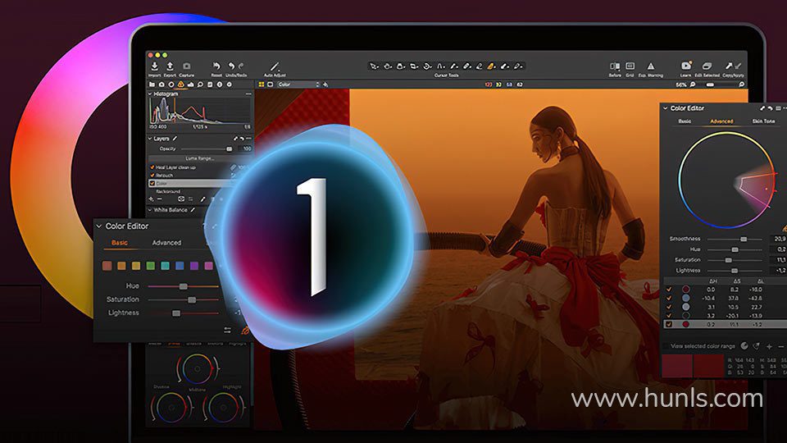Pick the green swatch in basic Color Editor
This screenshot has width=787, height=443.
coord(150,266)
